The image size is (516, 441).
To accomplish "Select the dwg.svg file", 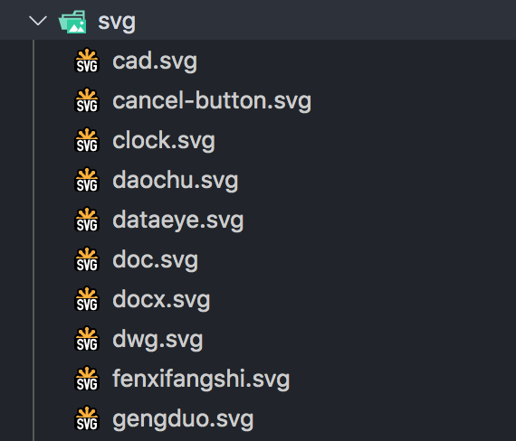I will 158,340.
